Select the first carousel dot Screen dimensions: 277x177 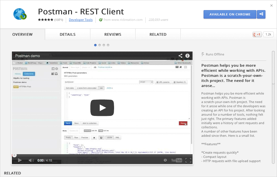pyautogui.click(x=95, y=45)
